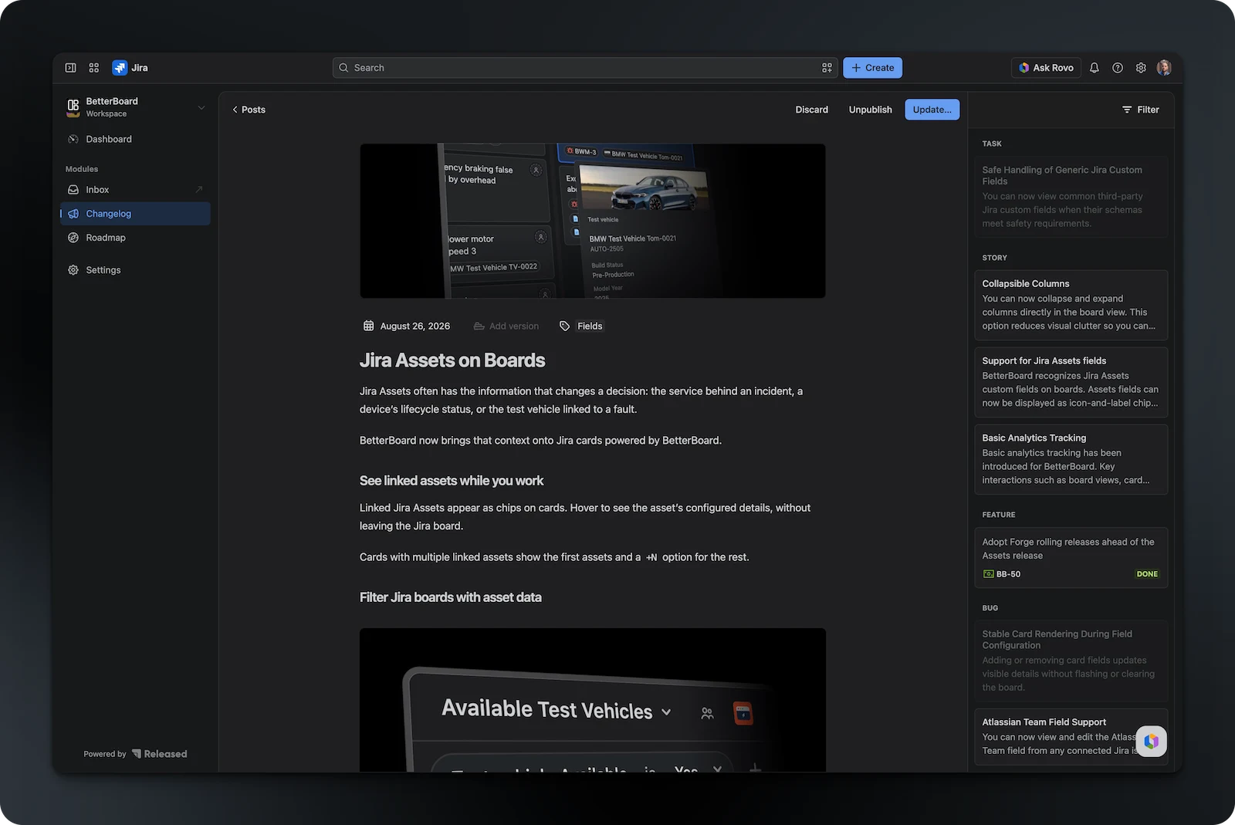Viewport: 1235px width, 825px height.
Task: Open Inbox in new window arrow
Action: coord(198,190)
